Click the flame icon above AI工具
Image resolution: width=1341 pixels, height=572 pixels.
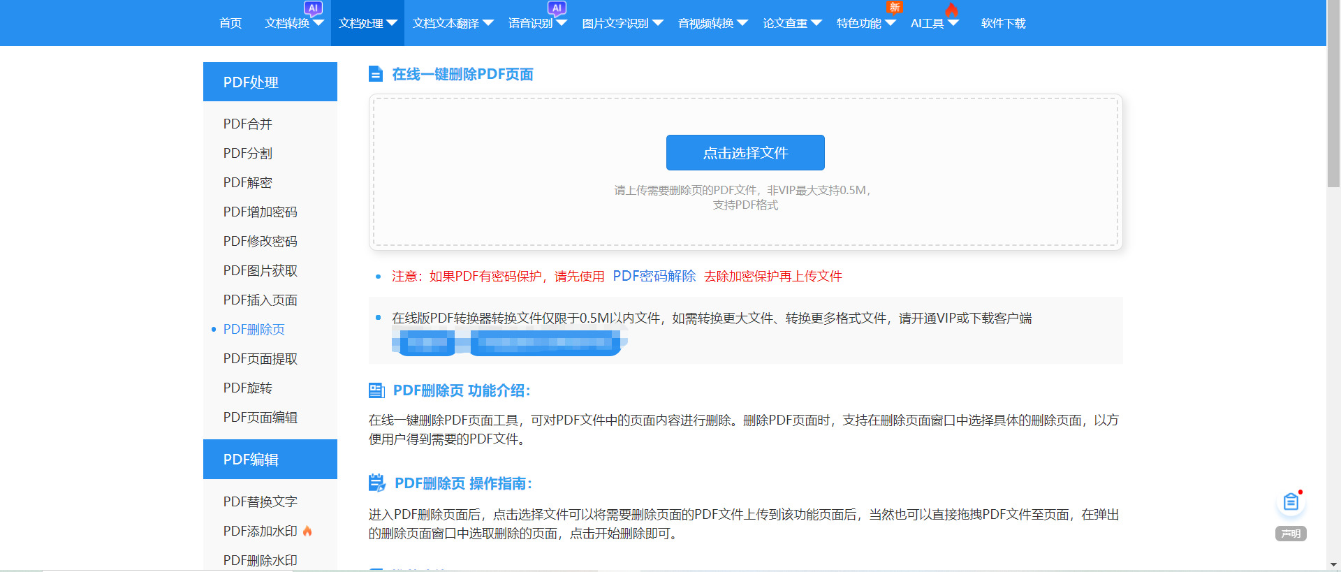click(951, 9)
